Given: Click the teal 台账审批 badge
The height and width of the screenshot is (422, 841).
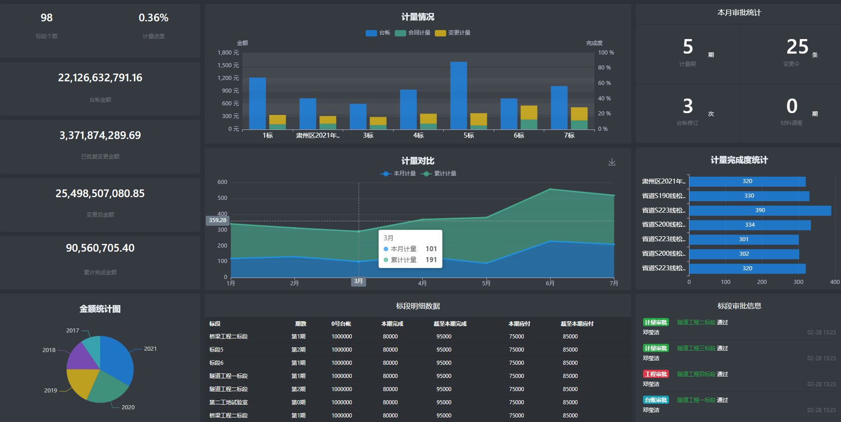Looking at the screenshot, I should pos(656,400).
